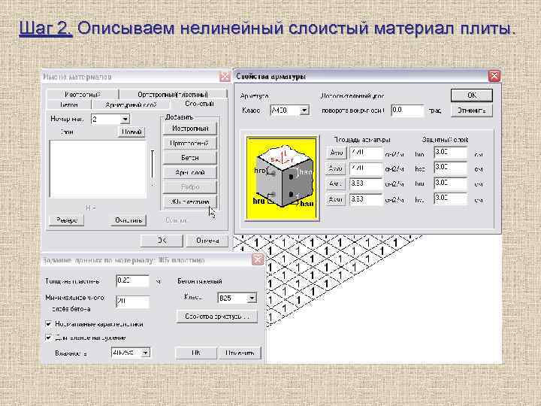Screen dimensions: 541x406
Task: Add a Бетон layer from Добавить group
Action: point(190,158)
